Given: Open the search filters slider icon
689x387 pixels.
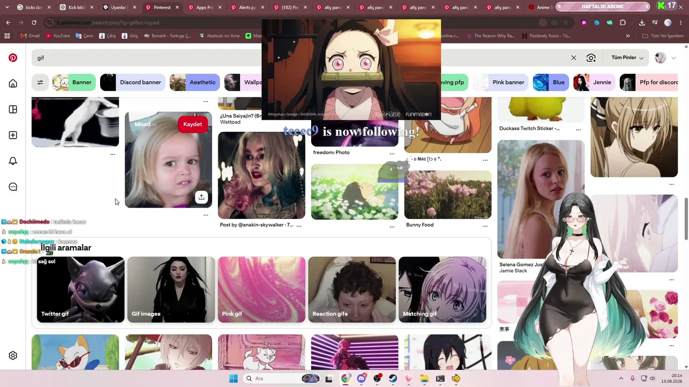Looking at the screenshot, I should pos(40,82).
